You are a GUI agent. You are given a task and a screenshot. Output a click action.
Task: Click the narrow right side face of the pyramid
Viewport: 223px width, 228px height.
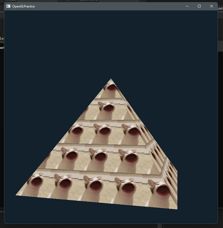pyautogui.click(x=160, y=160)
